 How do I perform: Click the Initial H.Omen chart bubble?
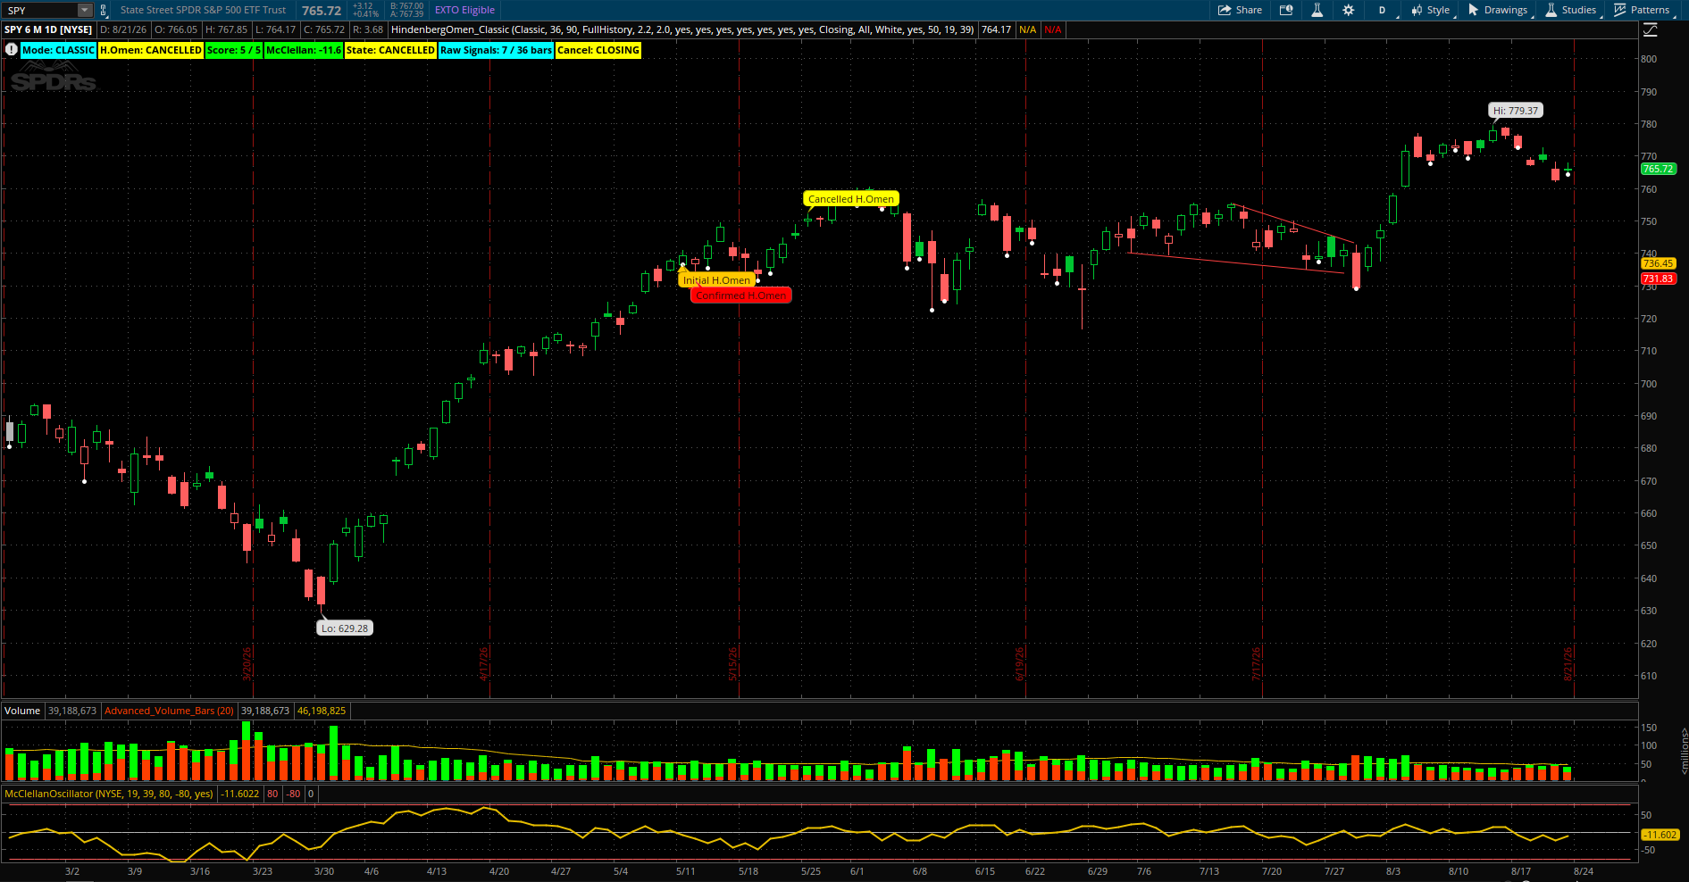pyautogui.click(x=716, y=280)
